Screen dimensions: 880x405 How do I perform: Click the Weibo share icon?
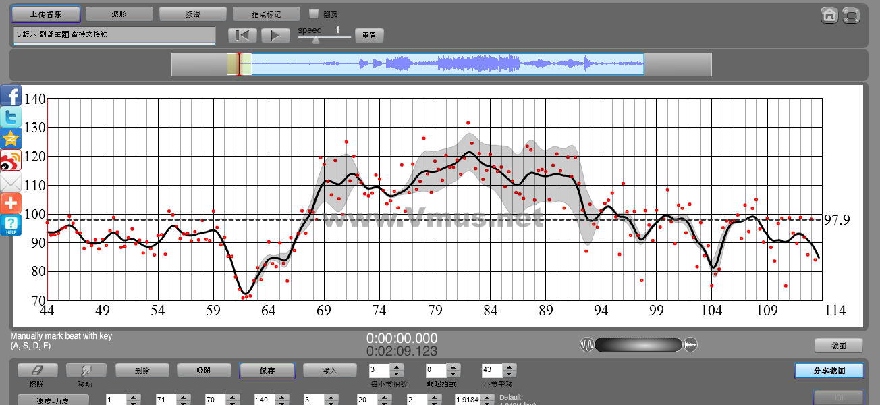pos(11,161)
